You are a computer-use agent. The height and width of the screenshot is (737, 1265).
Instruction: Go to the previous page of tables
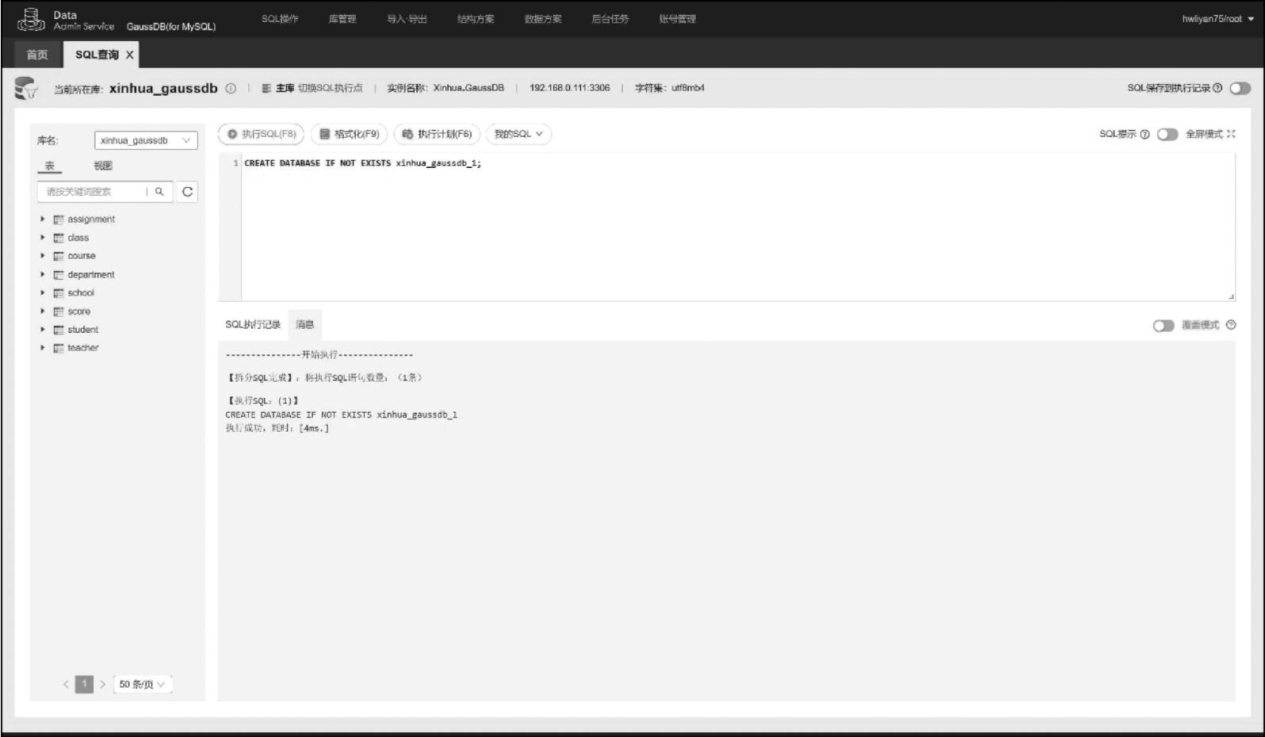(66, 684)
